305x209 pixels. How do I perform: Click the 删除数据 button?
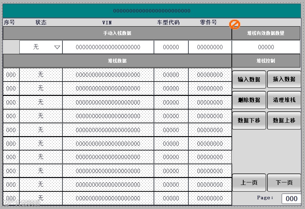coord(249,100)
